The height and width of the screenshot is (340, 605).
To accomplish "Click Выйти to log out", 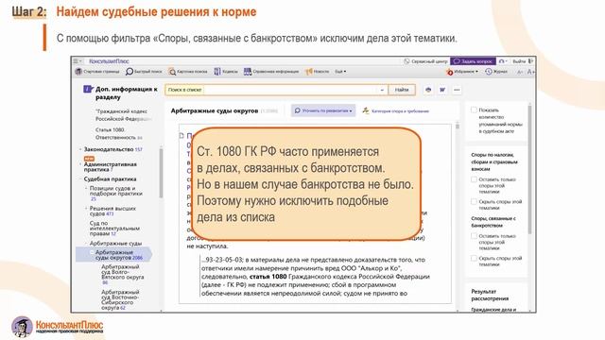I will click(x=523, y=61).
